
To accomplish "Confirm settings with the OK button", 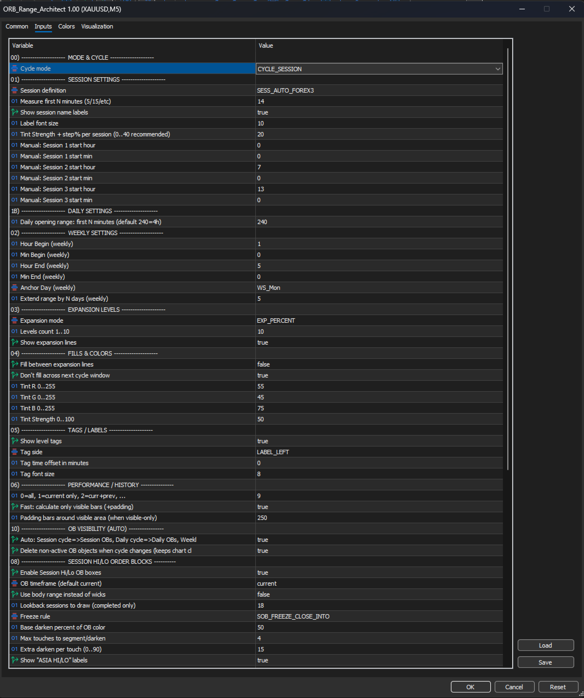I will pos(471,687).
